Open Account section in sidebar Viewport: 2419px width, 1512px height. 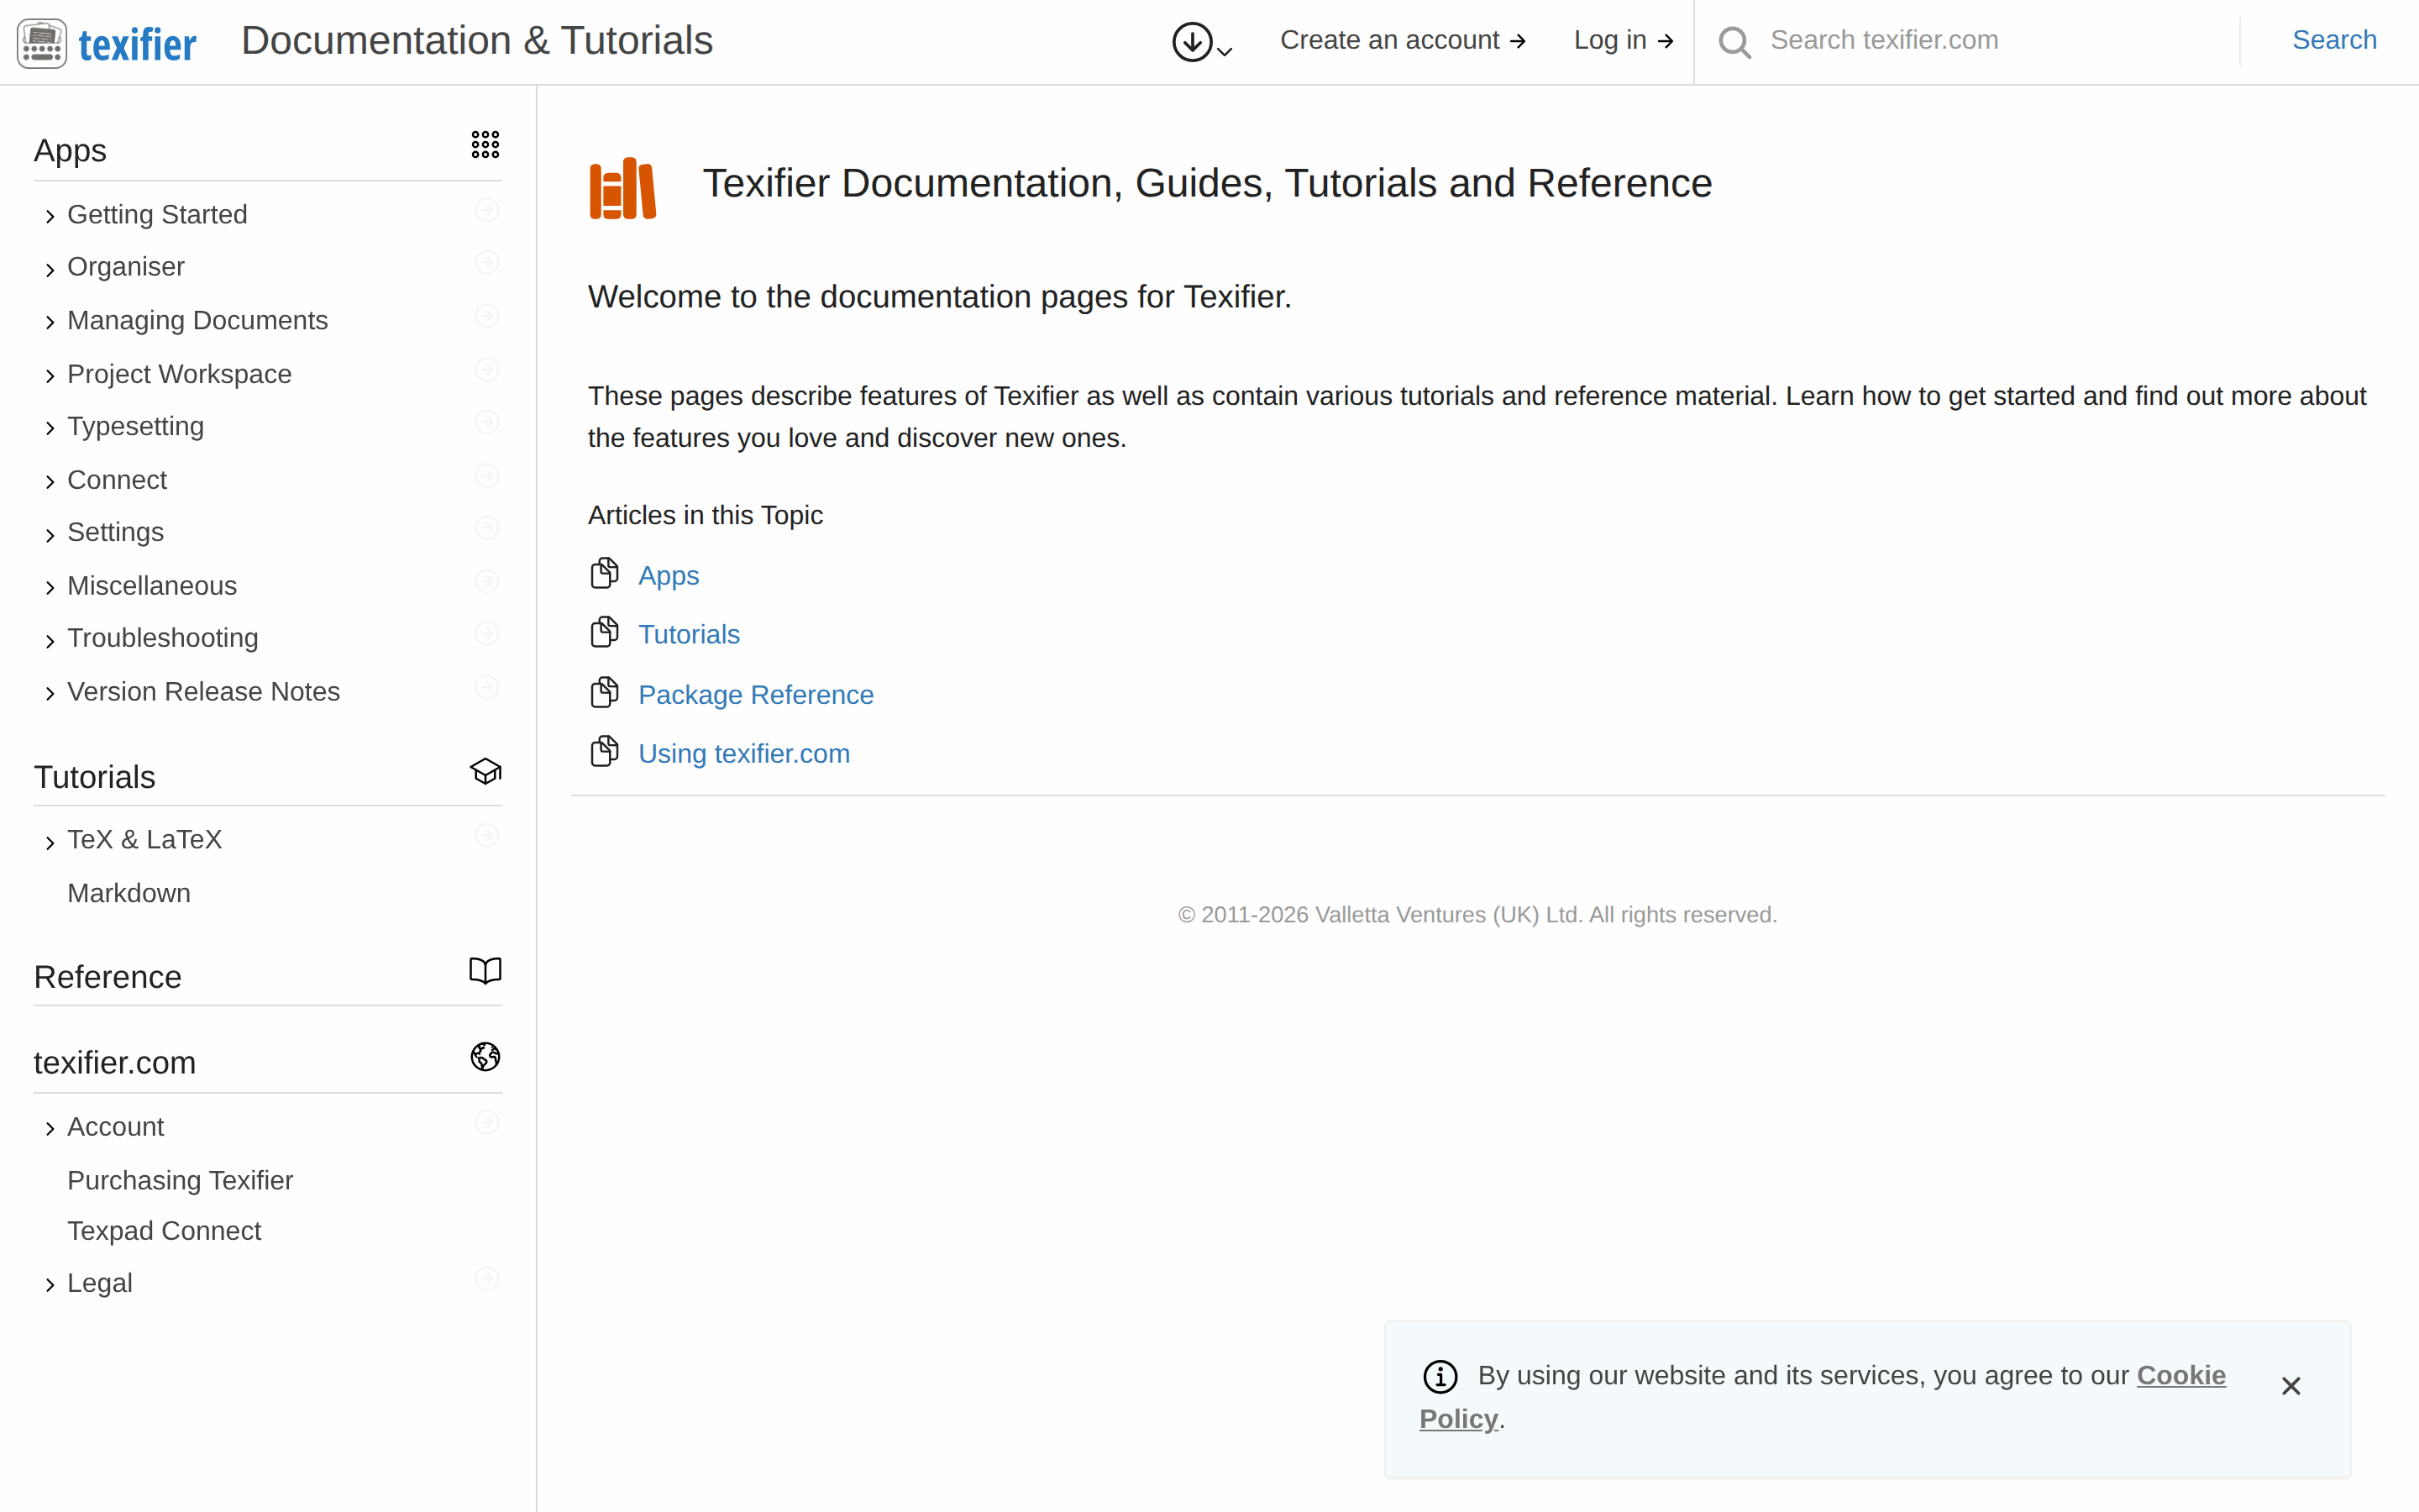pyautogui.click(x=116, y=1127)
